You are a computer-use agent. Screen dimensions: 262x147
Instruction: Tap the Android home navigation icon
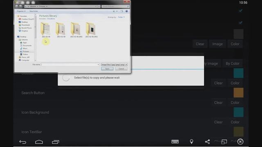click(x=39, y=142)
